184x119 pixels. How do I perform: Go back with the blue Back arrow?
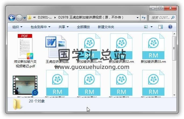click(12, 18)
